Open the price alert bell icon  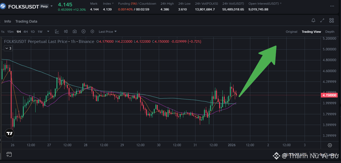pos(313,20)
